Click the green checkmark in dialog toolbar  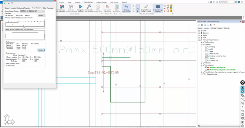(5, 3)
